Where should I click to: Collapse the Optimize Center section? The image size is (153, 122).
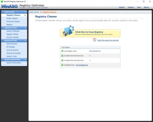25,28
